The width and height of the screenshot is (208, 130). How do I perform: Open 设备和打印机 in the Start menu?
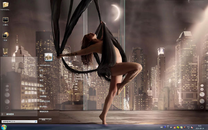click(45, 101)
